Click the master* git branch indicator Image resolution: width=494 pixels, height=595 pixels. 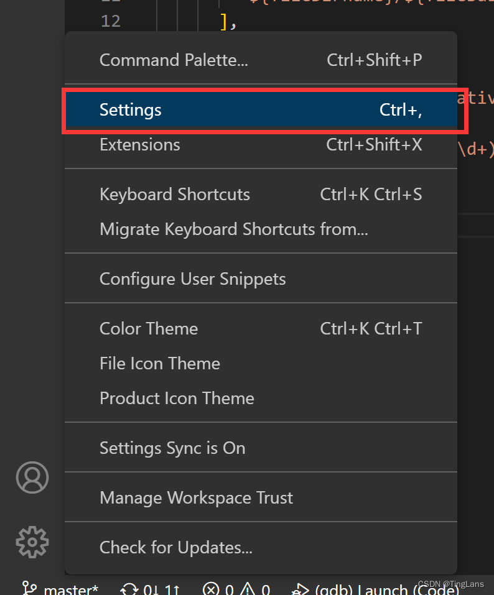pyautogui.click(x=60, y=589)
